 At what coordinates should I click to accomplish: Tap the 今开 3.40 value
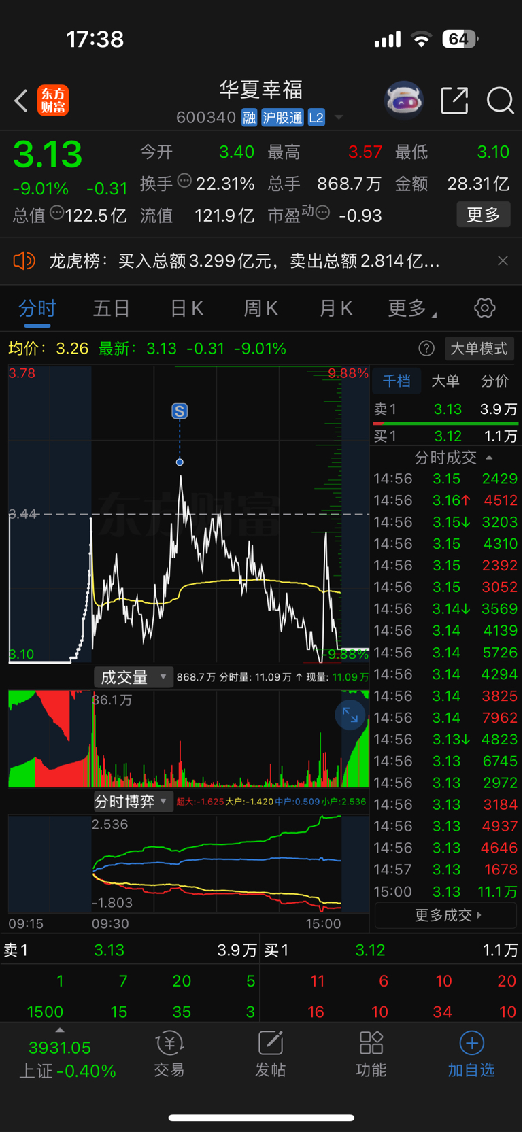click(237, 152)
